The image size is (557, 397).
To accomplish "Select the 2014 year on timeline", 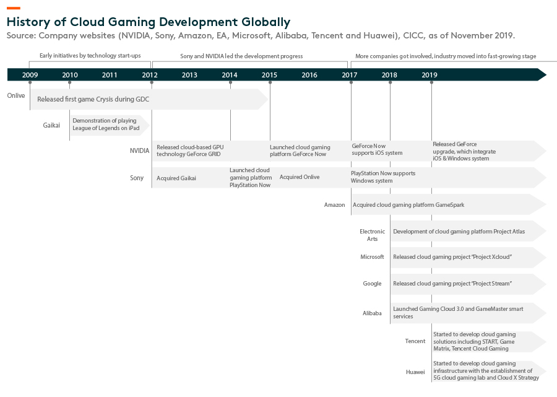I will pyautogui.click(x=230, y=75).
